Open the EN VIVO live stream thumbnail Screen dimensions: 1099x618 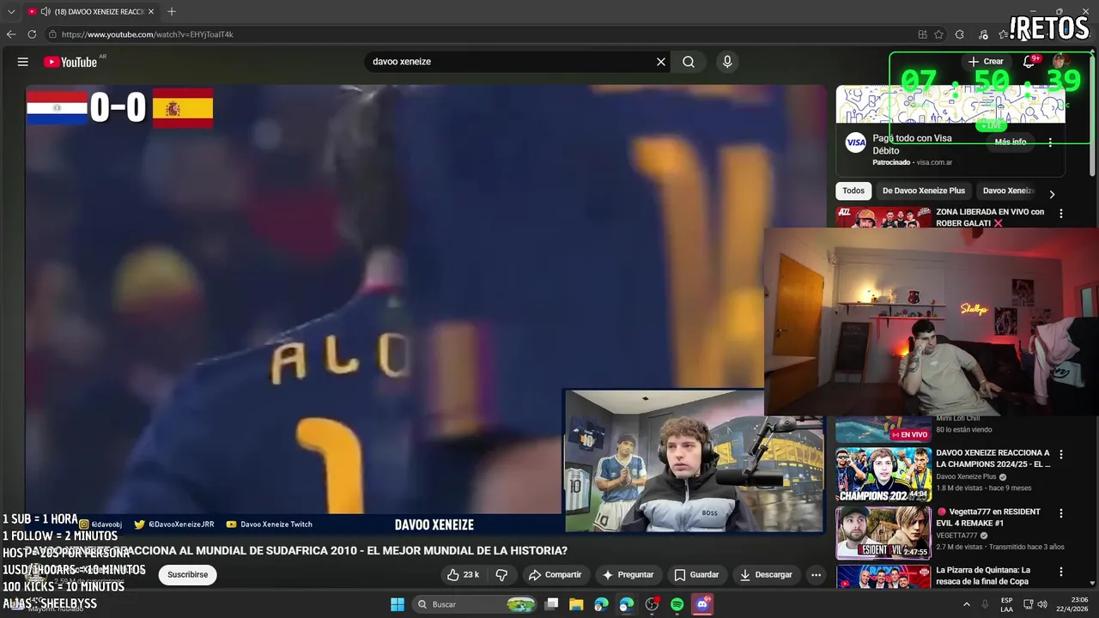pyautogui.click(x=883, y=429)
